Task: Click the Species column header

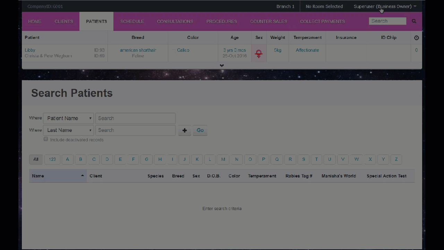Action: pyautogui.click(x=155, y=176)
